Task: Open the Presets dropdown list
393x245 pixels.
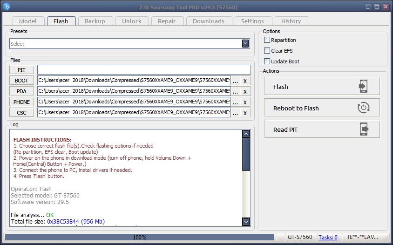Action: pos(245,43)
